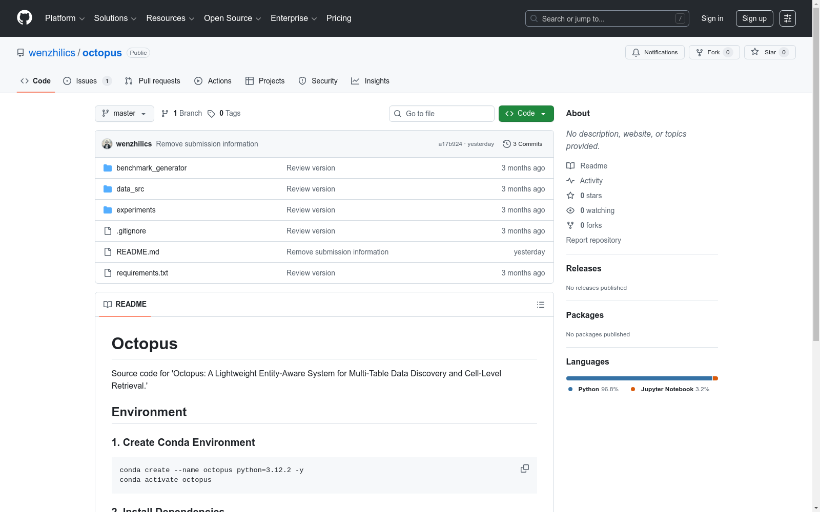The height and width of the screenshot is (512, 820).
Task: Click the requirements.txt file icon
Action: pyautogui.click(x=108, y=273)
